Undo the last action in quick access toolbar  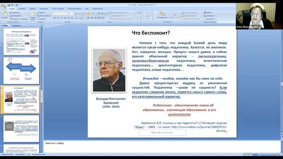[x=12, y=5]
